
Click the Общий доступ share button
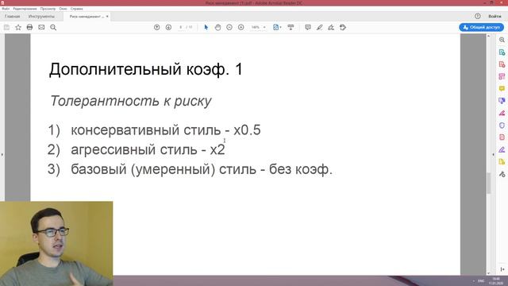pos(481,27)
